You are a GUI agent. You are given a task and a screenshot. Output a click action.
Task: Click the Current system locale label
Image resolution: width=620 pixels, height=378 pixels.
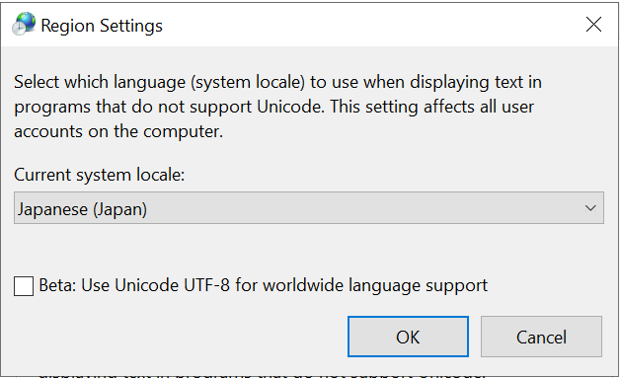(100, 175)
